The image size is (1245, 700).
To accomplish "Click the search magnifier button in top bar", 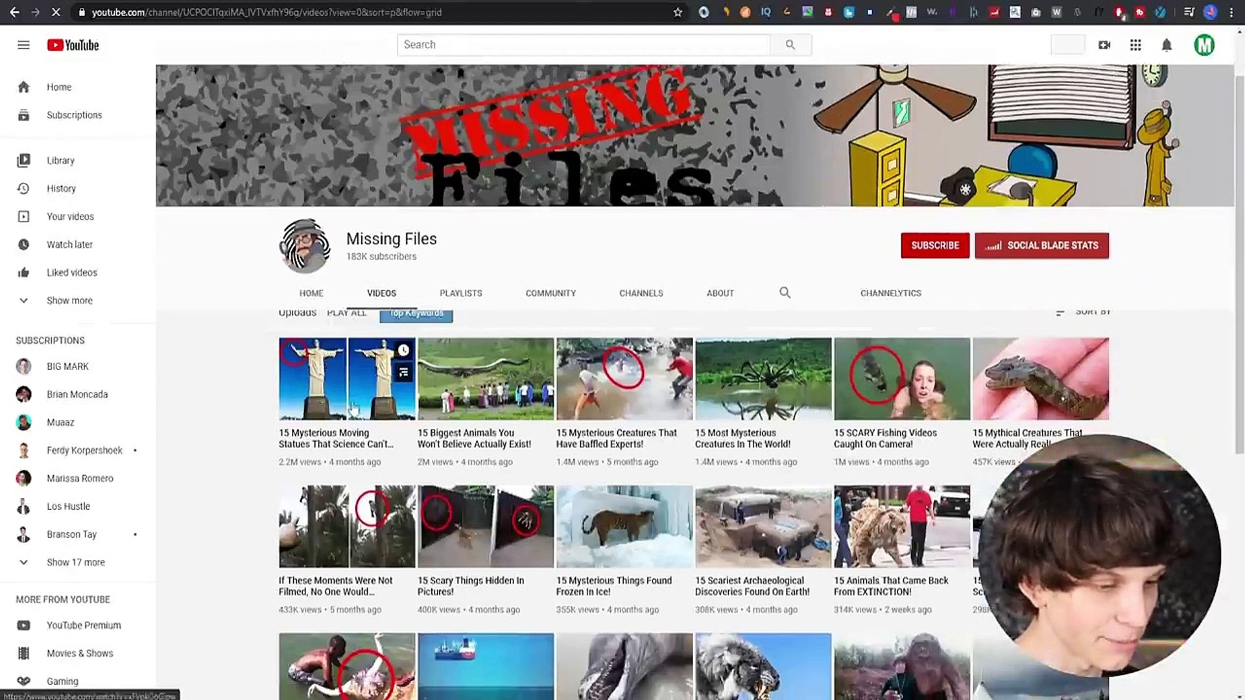I will pyautogui.click(x=790, y=45).
